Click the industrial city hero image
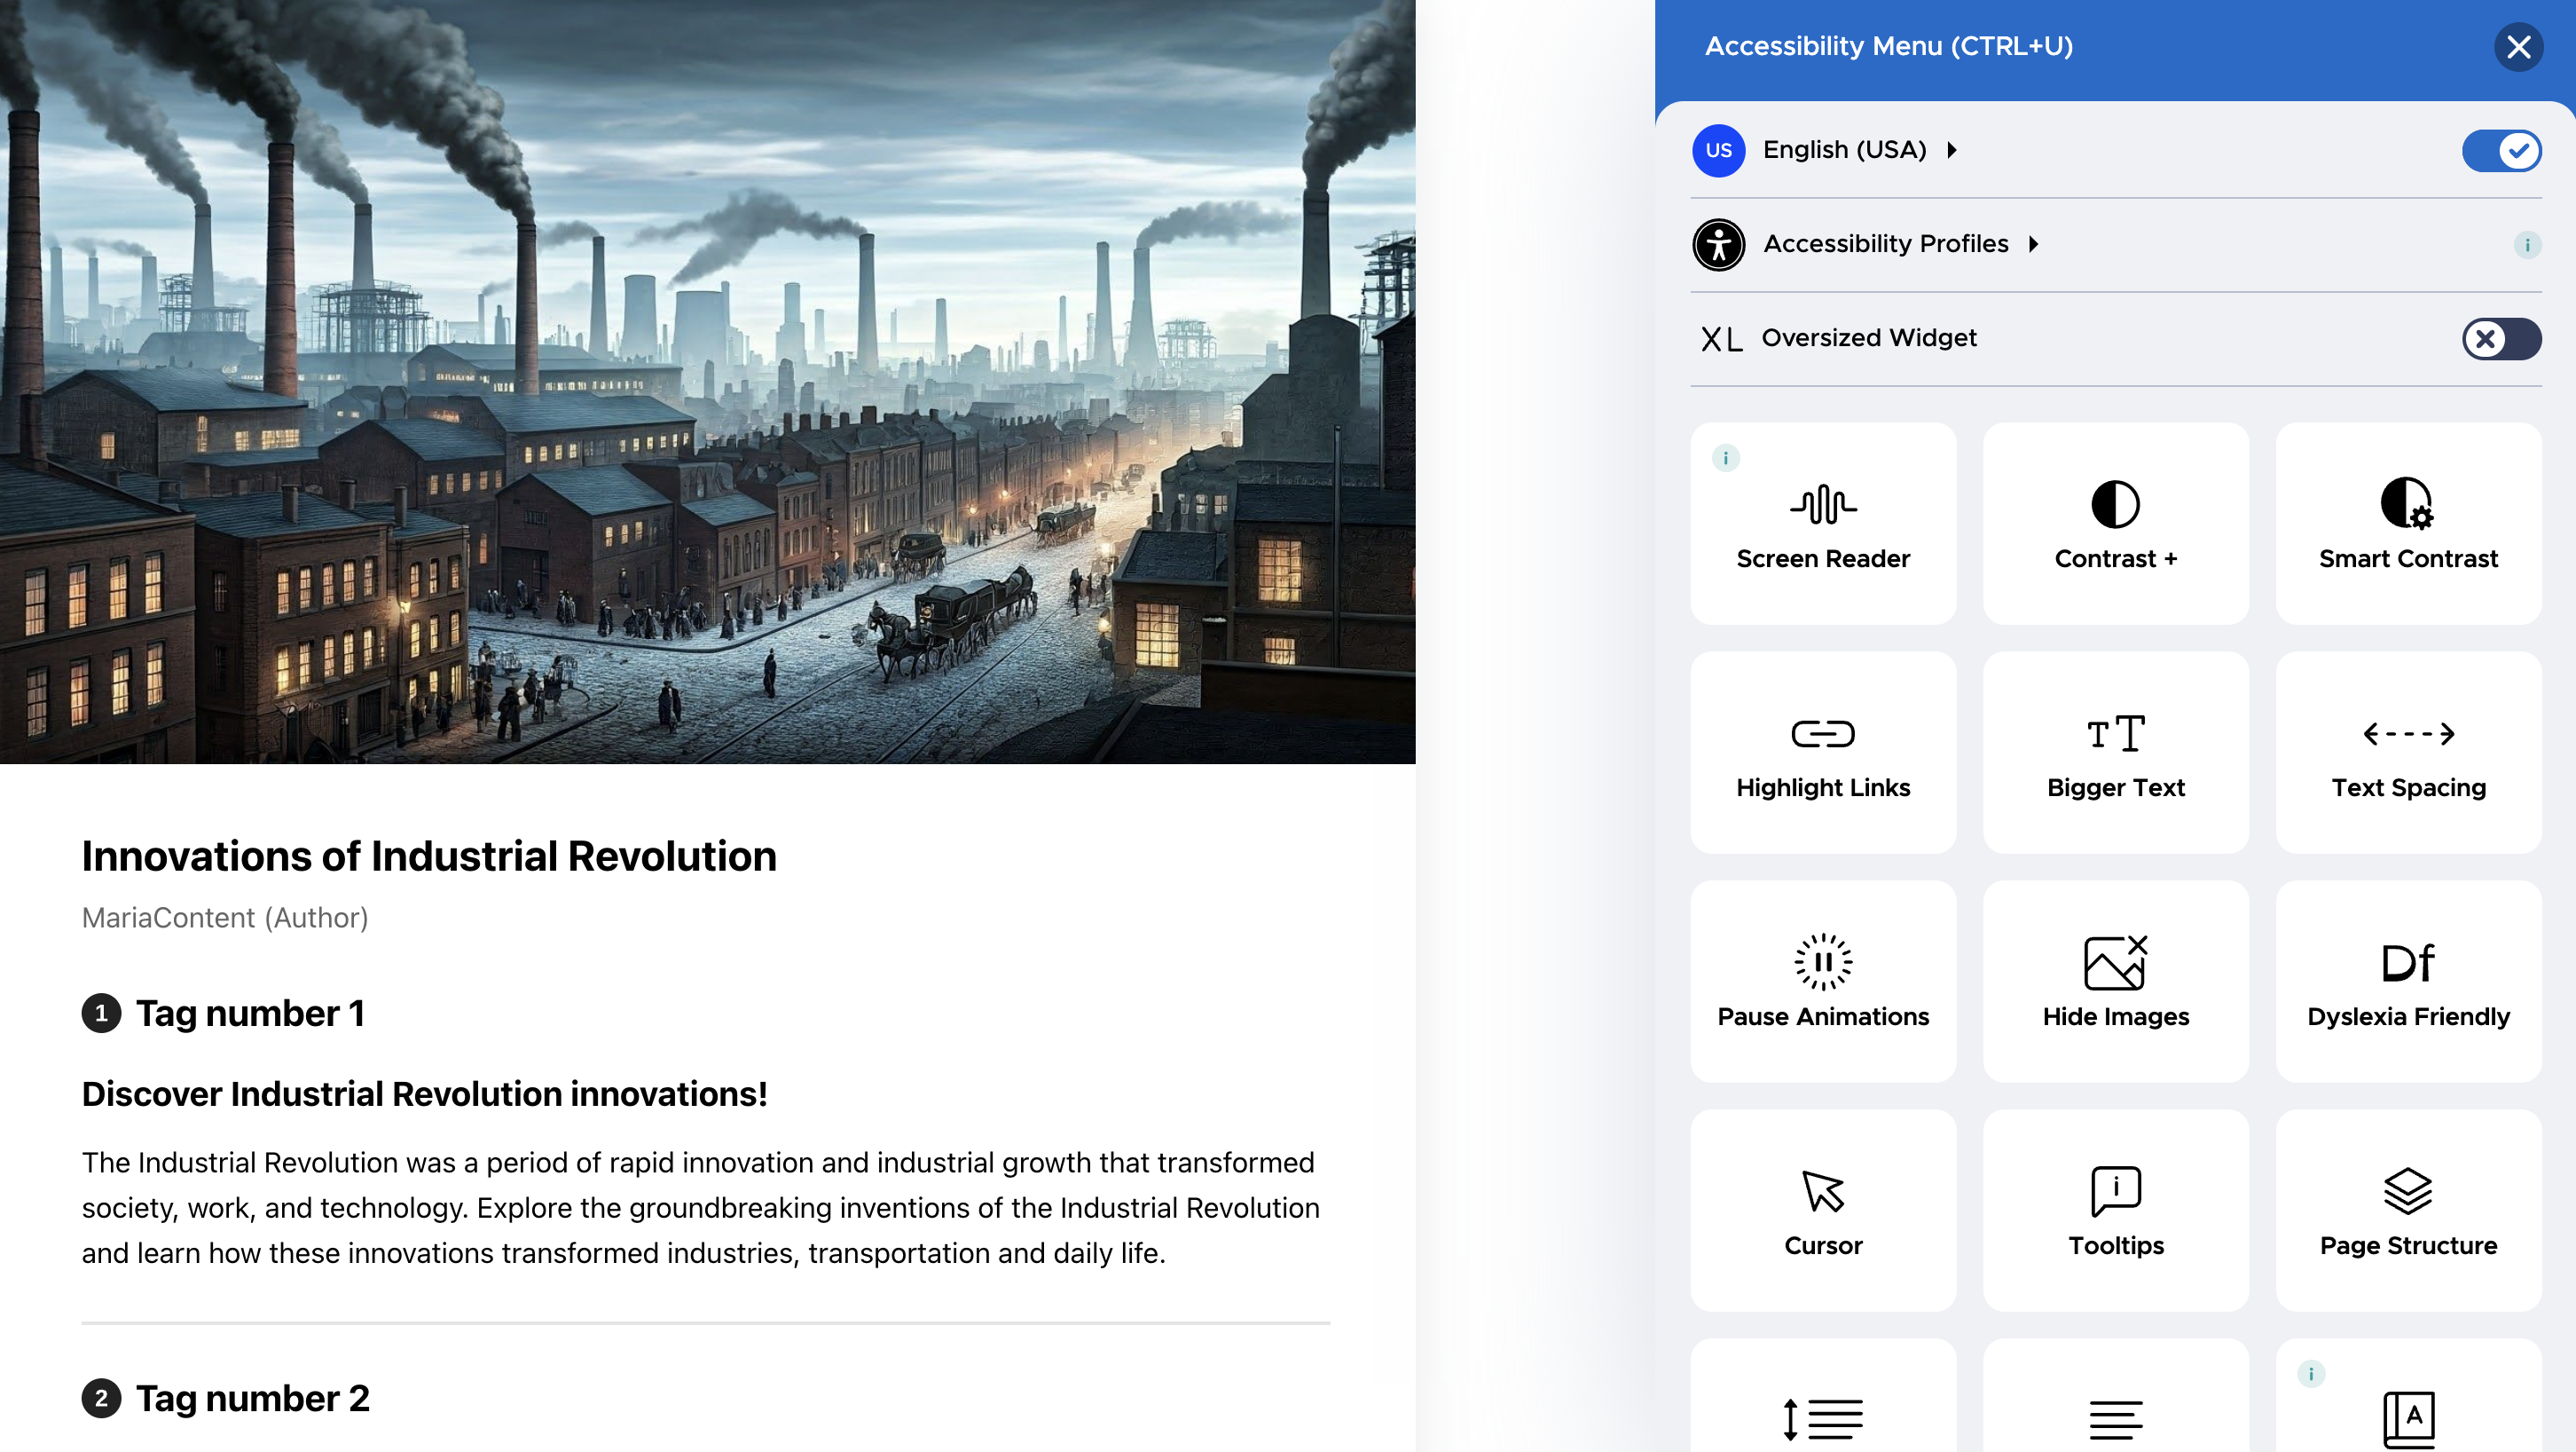 coord(707,382)
